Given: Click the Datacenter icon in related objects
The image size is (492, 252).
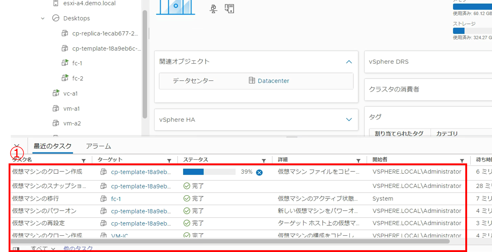Looking at the screenshot, I should click(252, 81).
